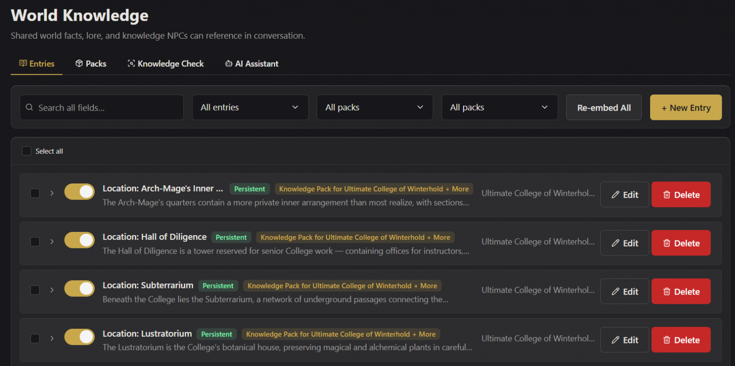Click trash icon in Subterrarium row
The width and height of the screenshot is (735, 366).
pyautogui.click(x=667, y=292)
